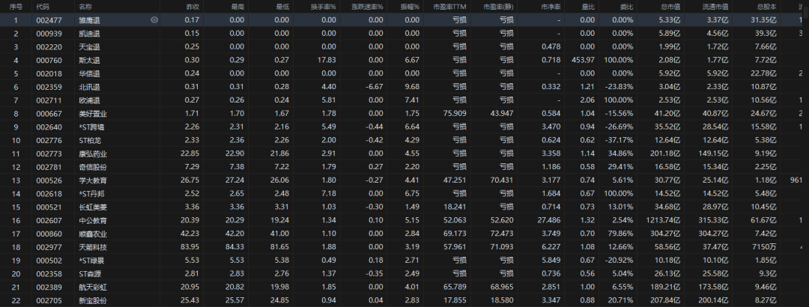This screenshot has height=307, width=809.
Task: Click the 市净率 value 27.486
Action: click(x=550, y=220)
